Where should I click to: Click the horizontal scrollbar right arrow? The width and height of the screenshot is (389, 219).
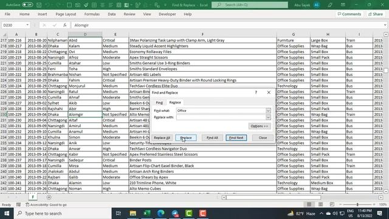click(381, 197)
